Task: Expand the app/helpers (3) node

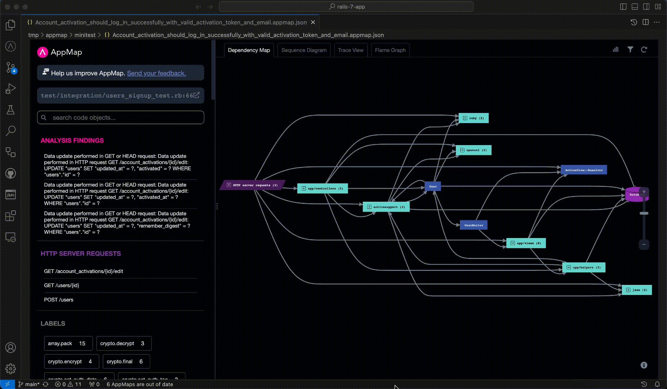Action: pyautogui.click(x=569, y=268)
